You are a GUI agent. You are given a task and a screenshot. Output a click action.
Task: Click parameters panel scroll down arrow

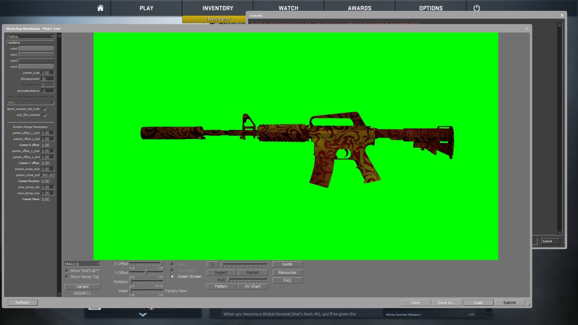point(60,295)
